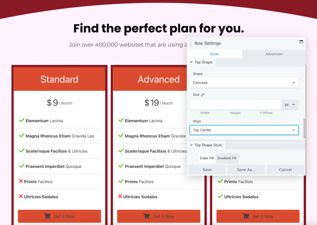Click the red X next to Ultricies Sodales under Advanced

(120, 197)
